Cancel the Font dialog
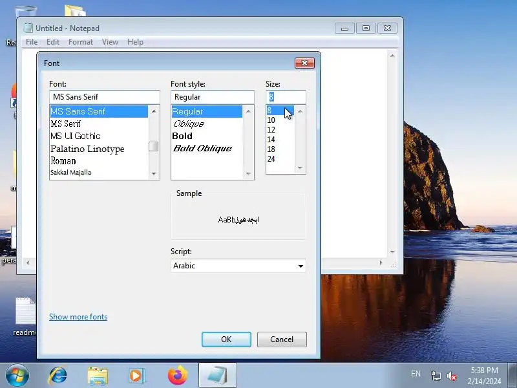517x388 pixels. (282, 339)
